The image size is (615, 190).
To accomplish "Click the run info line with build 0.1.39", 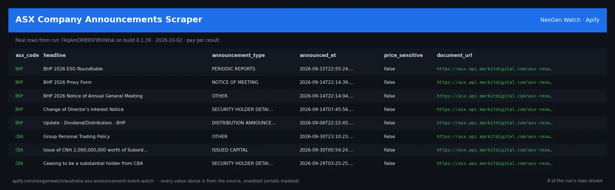I will tap(117, 40).
